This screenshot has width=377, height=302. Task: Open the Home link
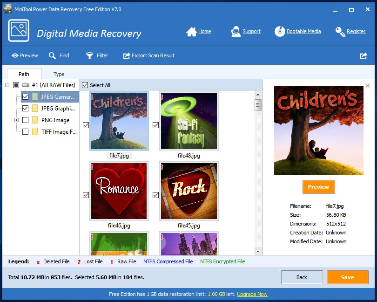(205, 31)
